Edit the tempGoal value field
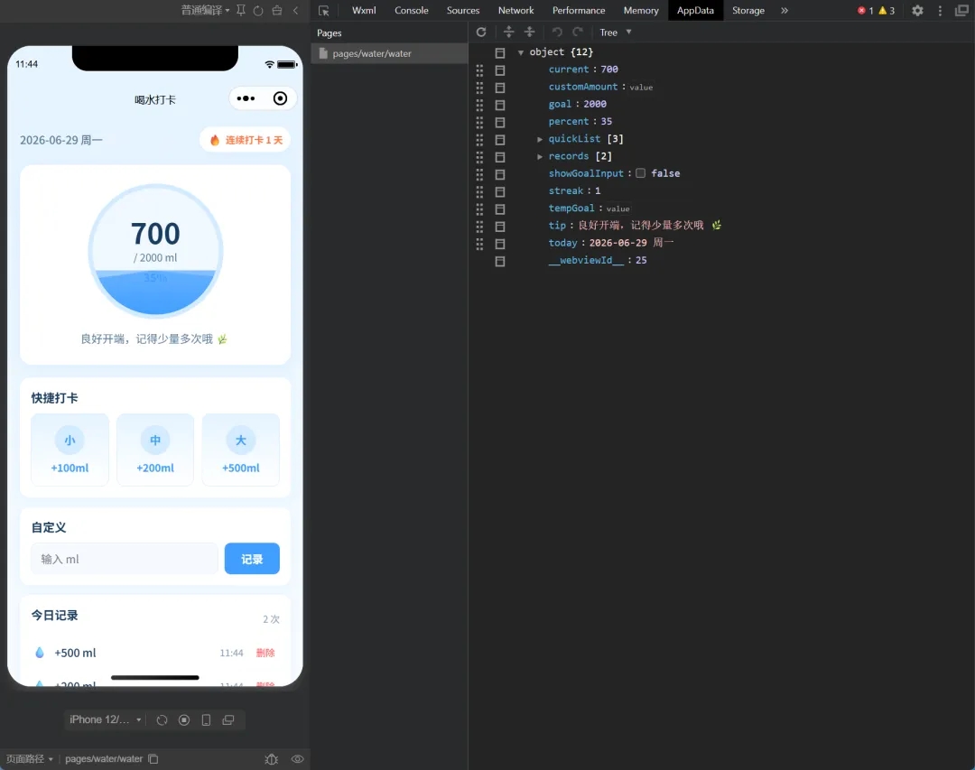 tap(618, 209)
